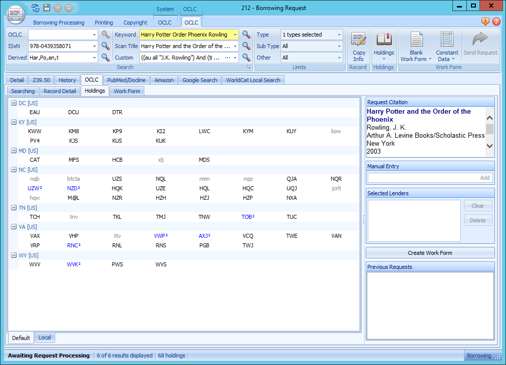
Task: Click the Keyword search magnifier icon
Action: 246,35
